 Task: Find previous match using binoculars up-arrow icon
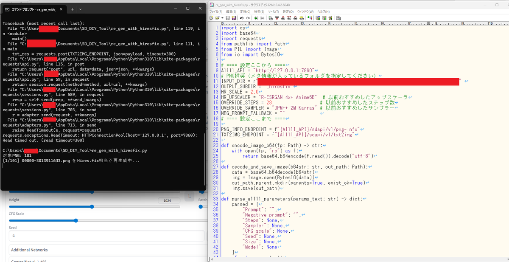pyautogui.click(x=283, y=18)
